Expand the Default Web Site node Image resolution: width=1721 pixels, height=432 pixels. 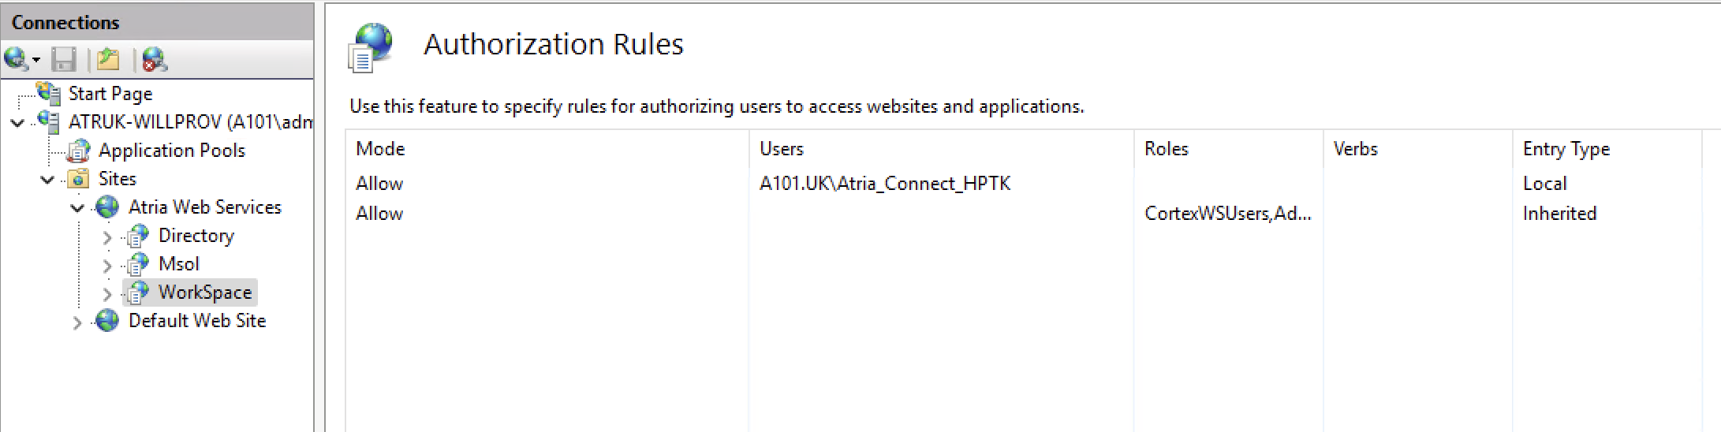pos(77,322)
